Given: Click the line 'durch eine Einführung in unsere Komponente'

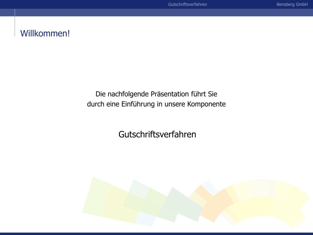Looking at the screenshot, I should (156, 104).
